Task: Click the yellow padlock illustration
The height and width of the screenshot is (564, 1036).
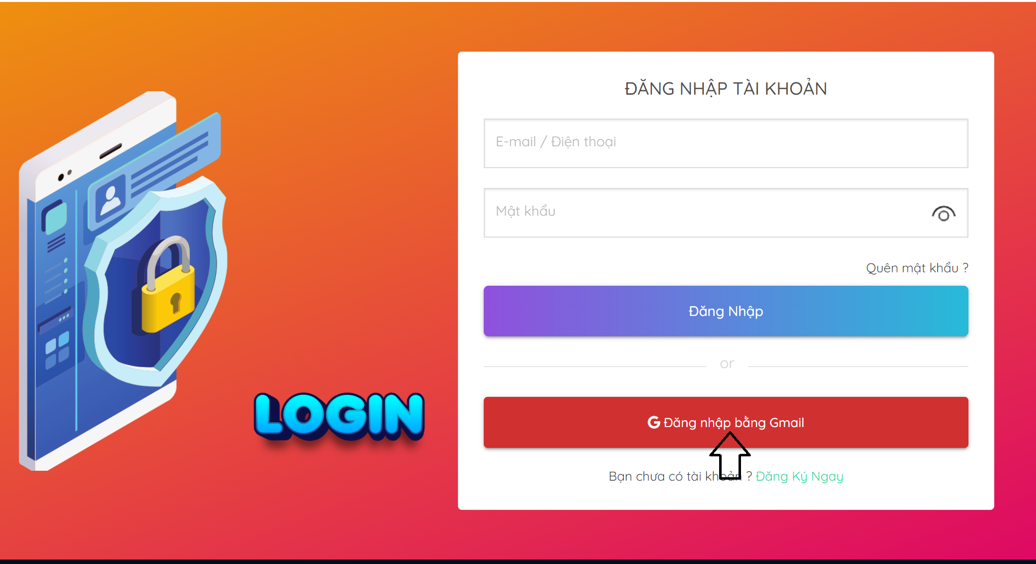Action: 166,285
